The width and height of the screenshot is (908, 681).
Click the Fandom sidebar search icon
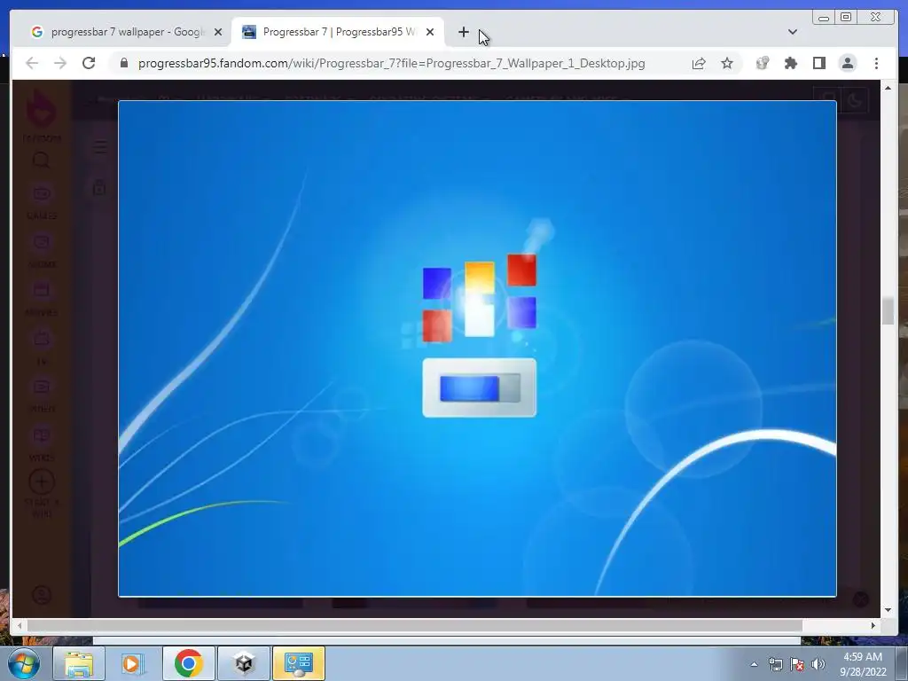pos(41,160)
